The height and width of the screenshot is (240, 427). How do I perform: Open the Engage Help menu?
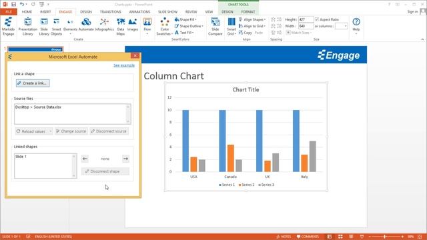pyautogui.click(x=356, y=26)
